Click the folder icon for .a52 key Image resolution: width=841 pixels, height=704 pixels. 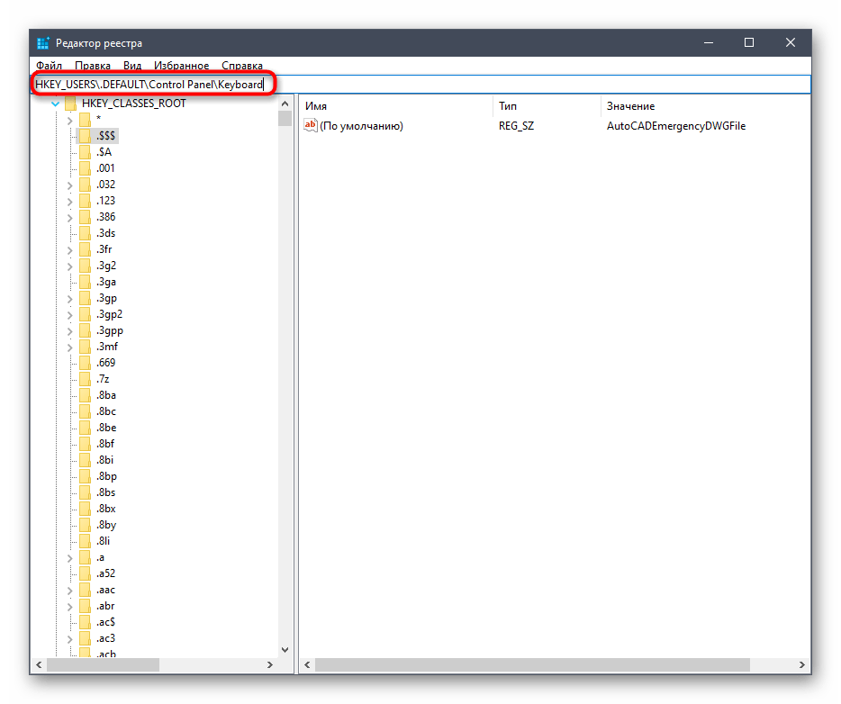86,573
